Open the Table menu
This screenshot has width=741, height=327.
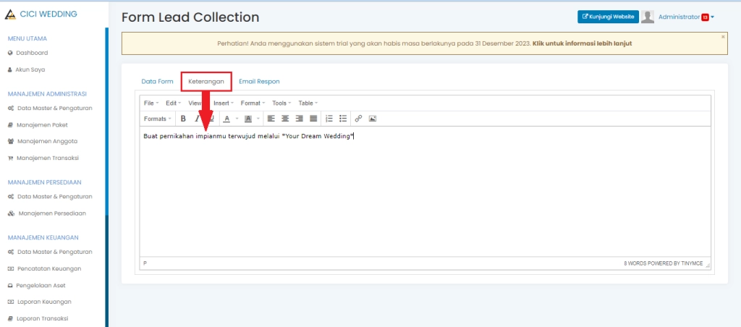pos(308,103)
